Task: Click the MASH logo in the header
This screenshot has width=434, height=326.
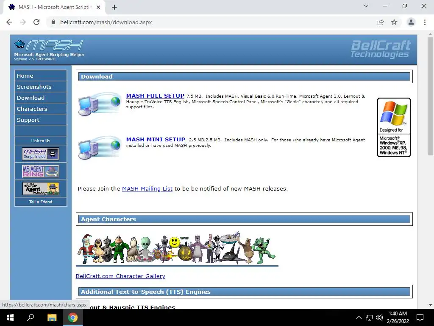Action: (49, 45)
